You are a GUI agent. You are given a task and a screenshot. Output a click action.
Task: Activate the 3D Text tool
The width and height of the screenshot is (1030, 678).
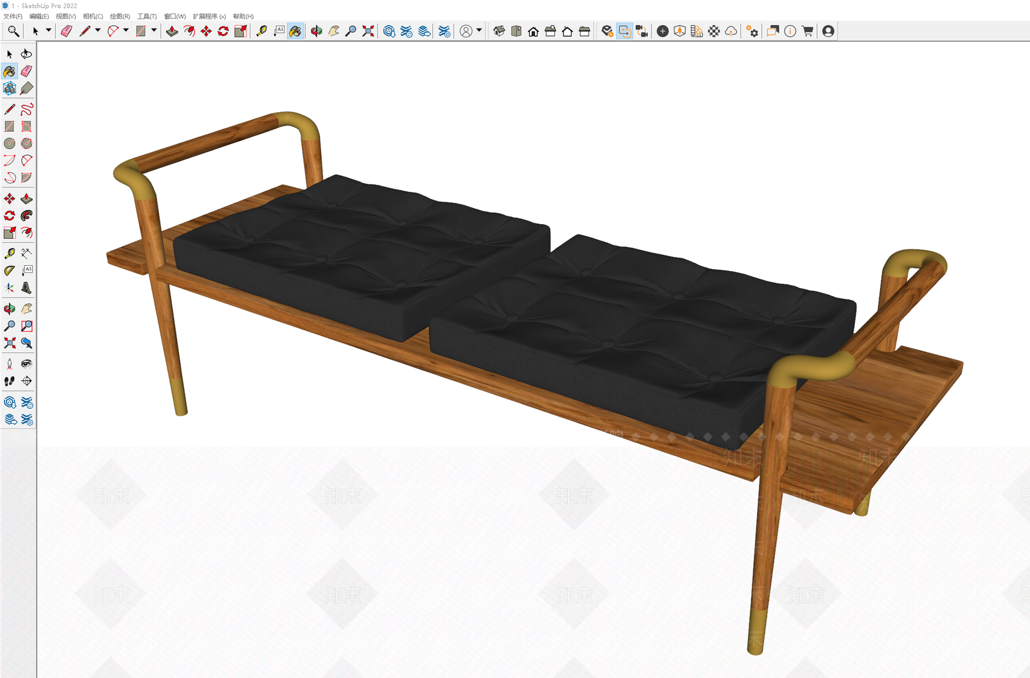[x=26, y=288]
